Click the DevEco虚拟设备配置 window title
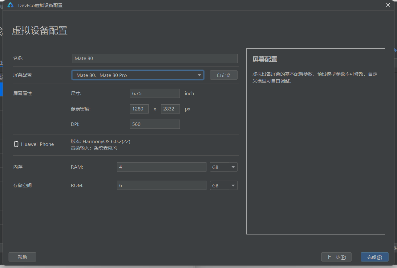Image resolution: width=397 pixels, height=268 pixels. click(x=40, y=5)
